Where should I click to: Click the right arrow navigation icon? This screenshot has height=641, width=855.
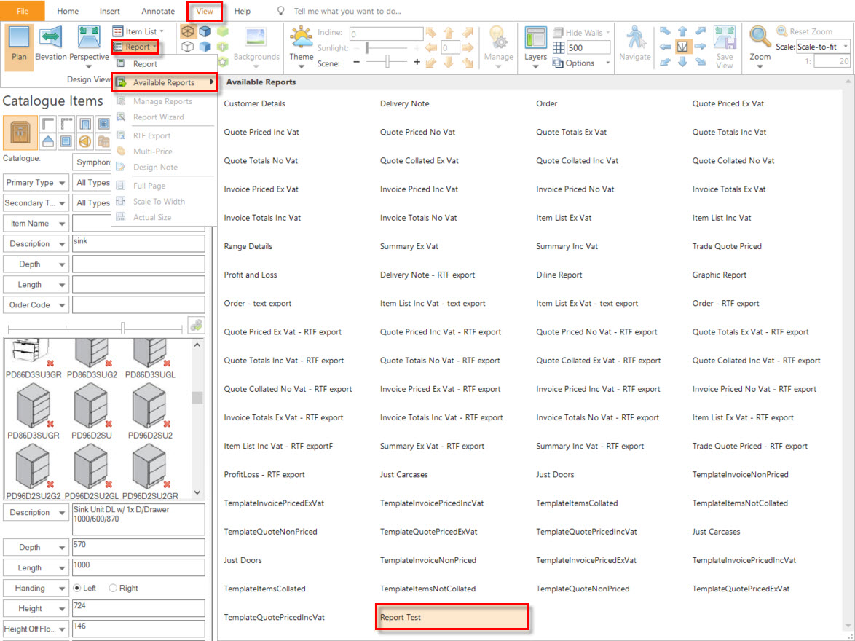pyautogui.click(x=700, y=47)
